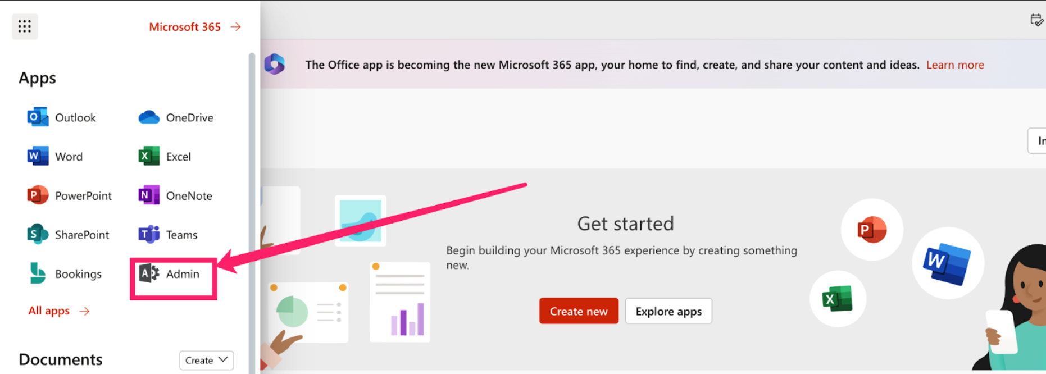Click the Explore apps button
Viewport: 1046px width, 374px height.
(x=668, y=311)
